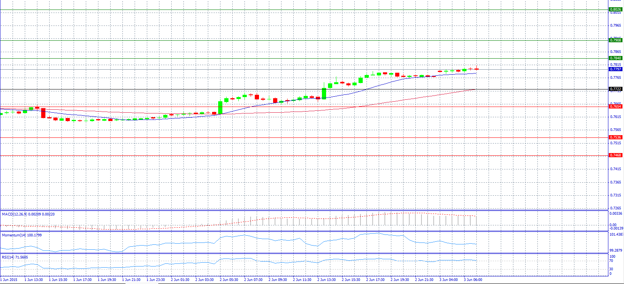Click the 0.7965 price scale value
This screenshot has height=284, width=624.
[x=616, y=26]
